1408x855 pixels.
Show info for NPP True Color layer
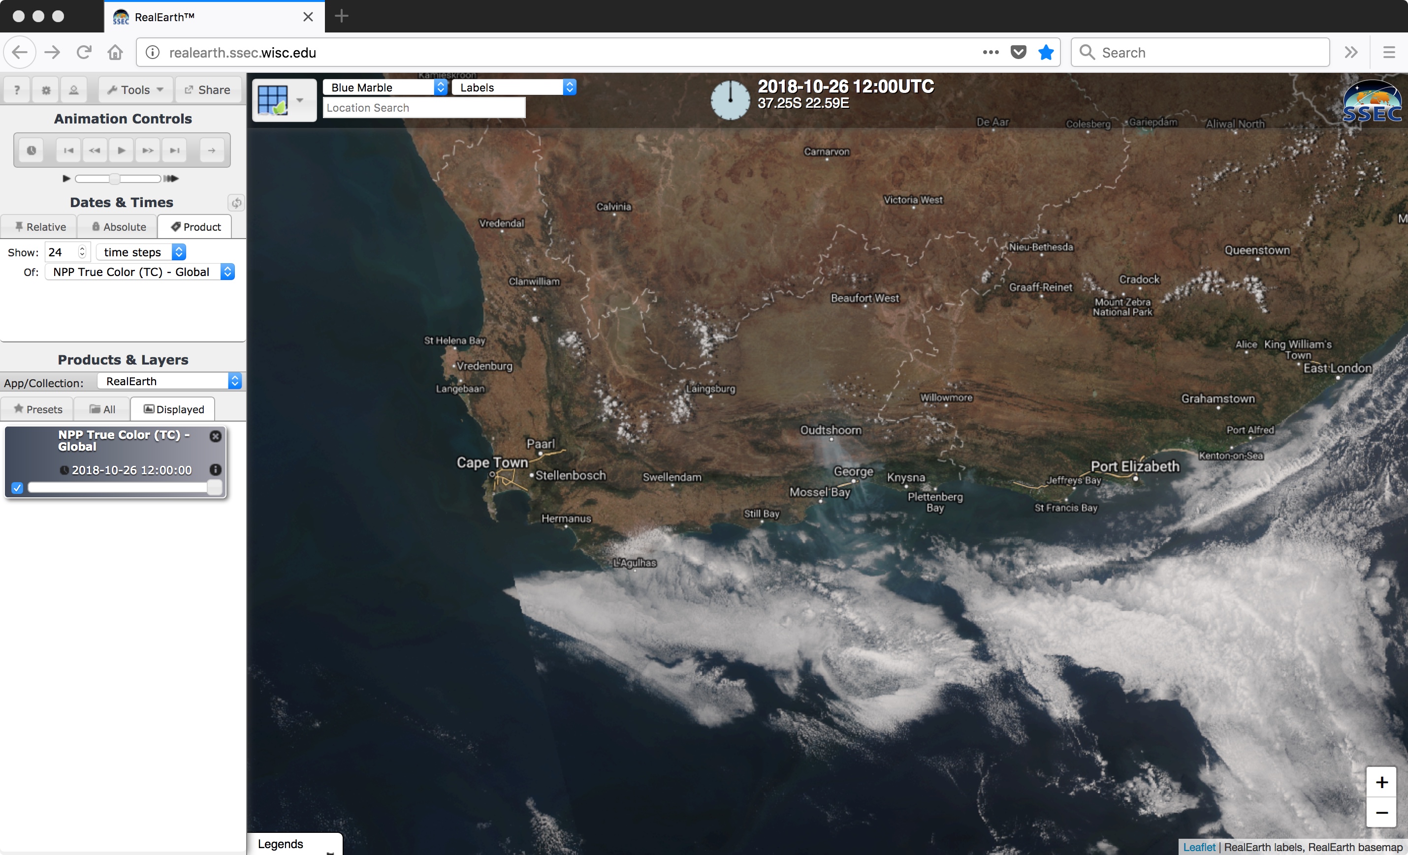(x=216, y=469)
